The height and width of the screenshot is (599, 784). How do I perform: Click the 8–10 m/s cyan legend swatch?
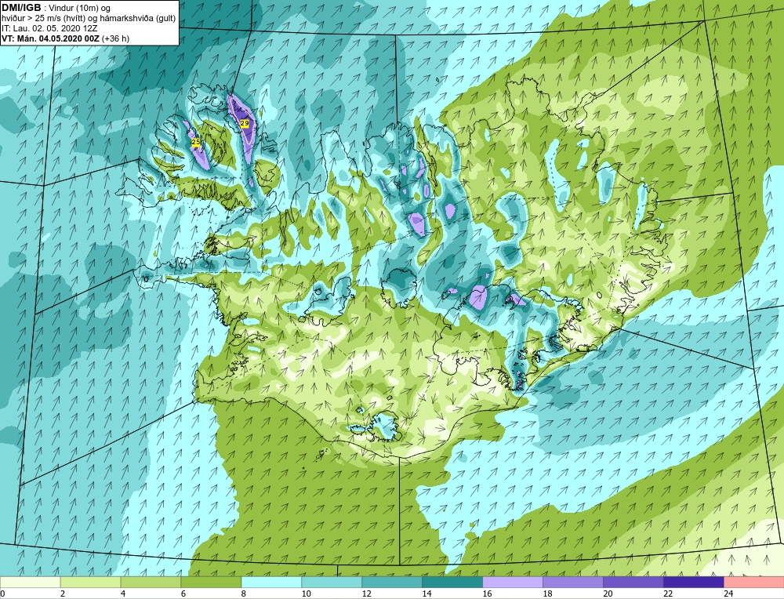(271, 583)
